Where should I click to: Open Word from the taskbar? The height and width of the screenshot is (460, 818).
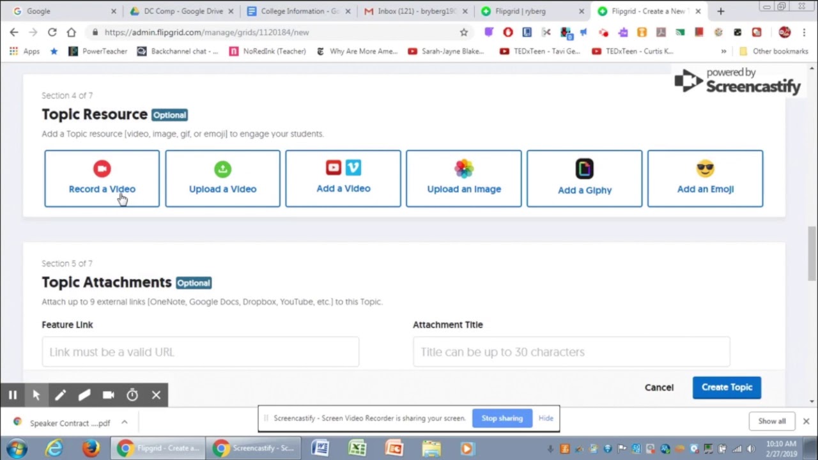click(x=320, y=448)
